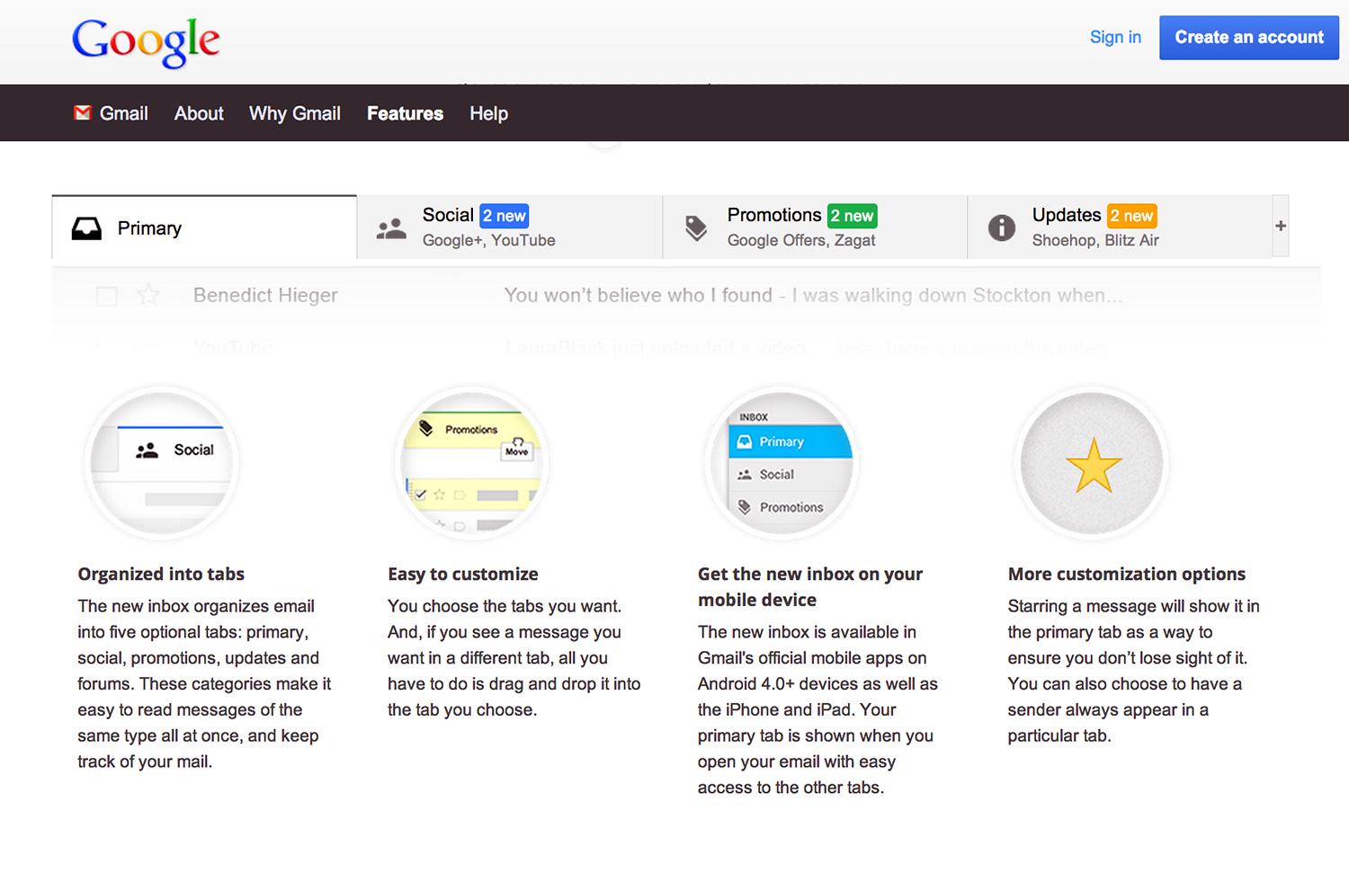Click the orange '2 new' Updates badge
Screen dimensions: 1349x891
1131,216
